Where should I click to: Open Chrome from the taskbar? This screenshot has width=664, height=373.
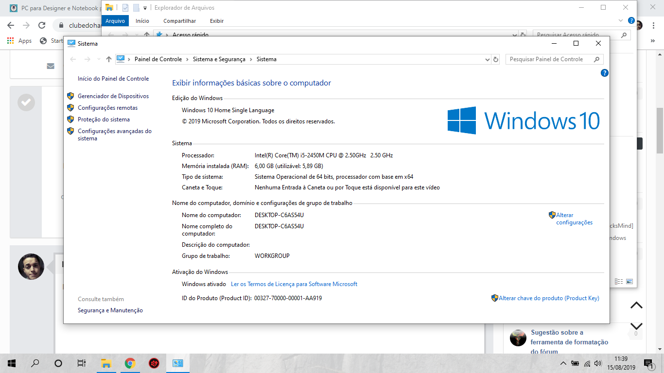[x=130, y=363]
